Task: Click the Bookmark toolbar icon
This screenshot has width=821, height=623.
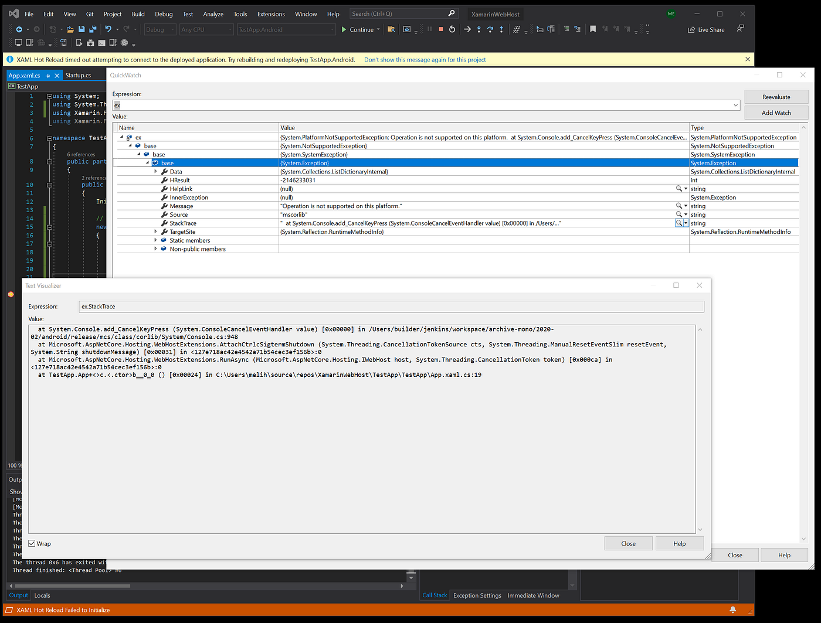Action: tap(593, 29)
